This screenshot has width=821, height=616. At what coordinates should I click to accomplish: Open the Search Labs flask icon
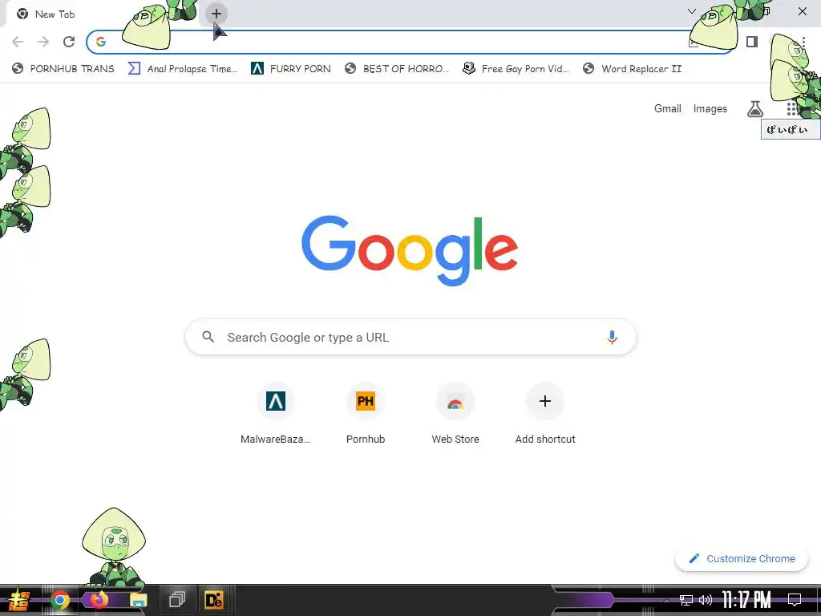755,109
